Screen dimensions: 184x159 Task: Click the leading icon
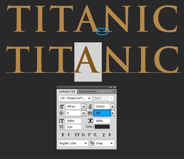pos(90,106)
